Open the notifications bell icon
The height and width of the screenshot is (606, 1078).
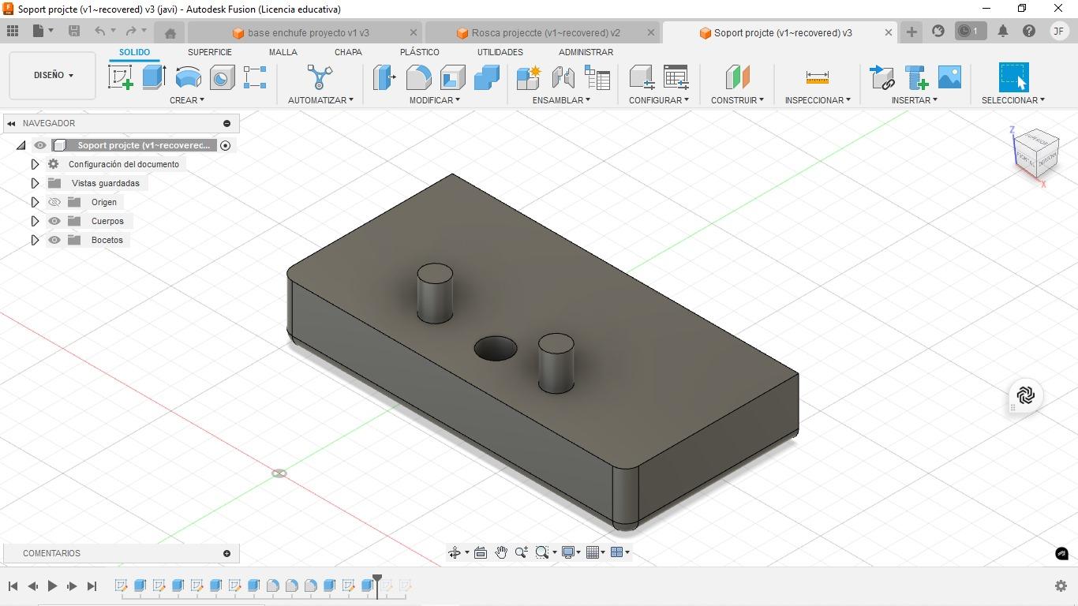pyautogui.click(x=1003, y=31)
